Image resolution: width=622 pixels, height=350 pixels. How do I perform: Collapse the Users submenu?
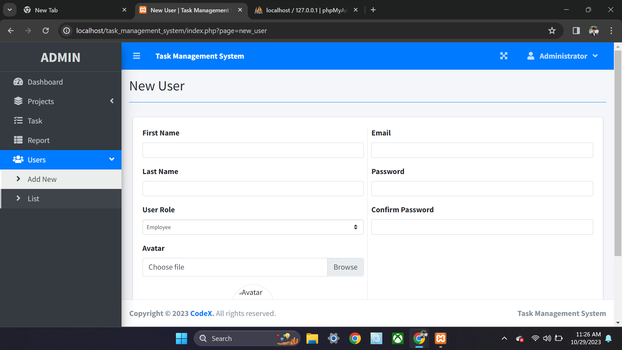(111, 159)
